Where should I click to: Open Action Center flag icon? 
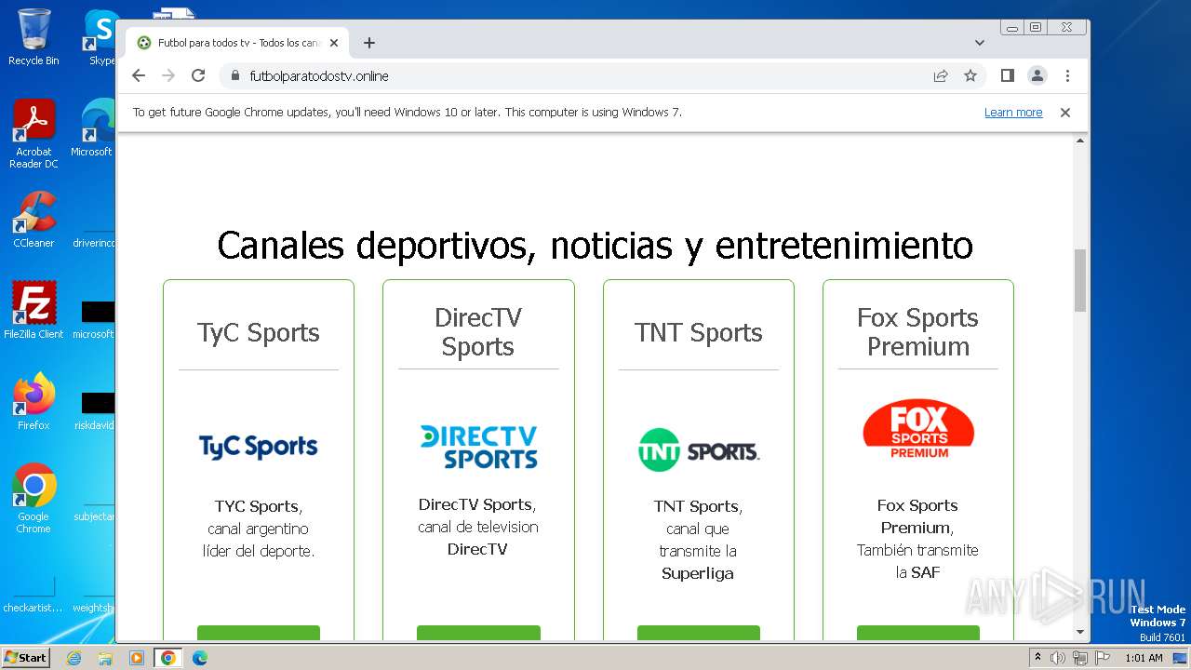click(1103, 658)
